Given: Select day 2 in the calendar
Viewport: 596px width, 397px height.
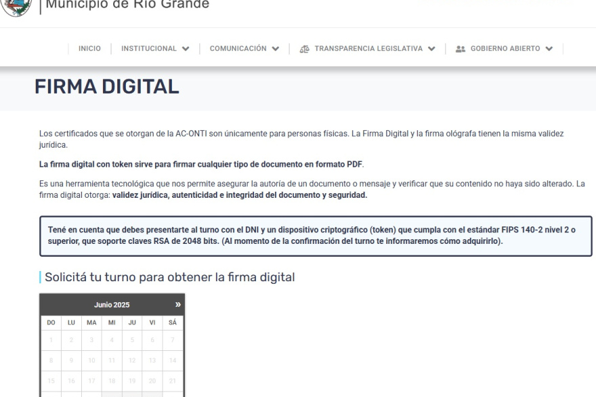Looking at the screenshot, I should [71, 340].
